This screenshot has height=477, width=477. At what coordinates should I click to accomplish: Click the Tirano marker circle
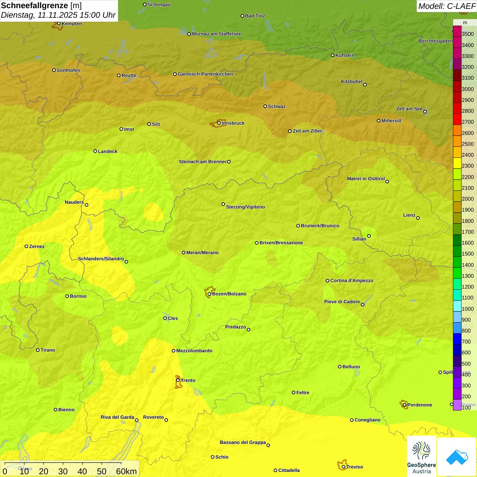pos(38,350)
